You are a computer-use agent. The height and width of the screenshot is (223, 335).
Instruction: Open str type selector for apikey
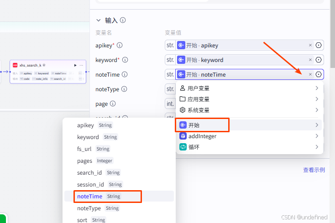click(170, 45)
